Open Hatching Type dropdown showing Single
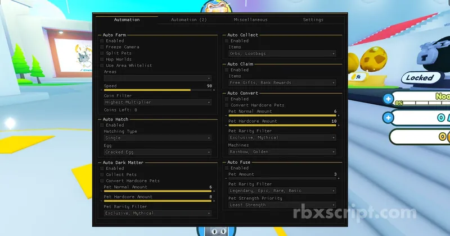Viewport: 450px width, 236px height. point(157,138)
